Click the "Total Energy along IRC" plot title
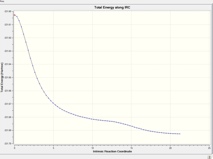The image size is (213, 159). pos(112,7)
